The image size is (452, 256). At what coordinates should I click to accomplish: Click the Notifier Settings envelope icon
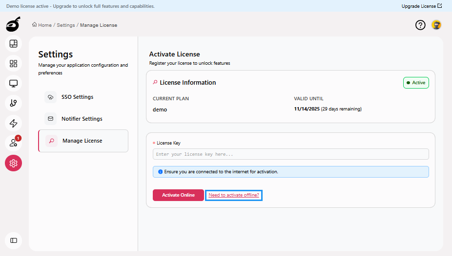tap(50, 119)
